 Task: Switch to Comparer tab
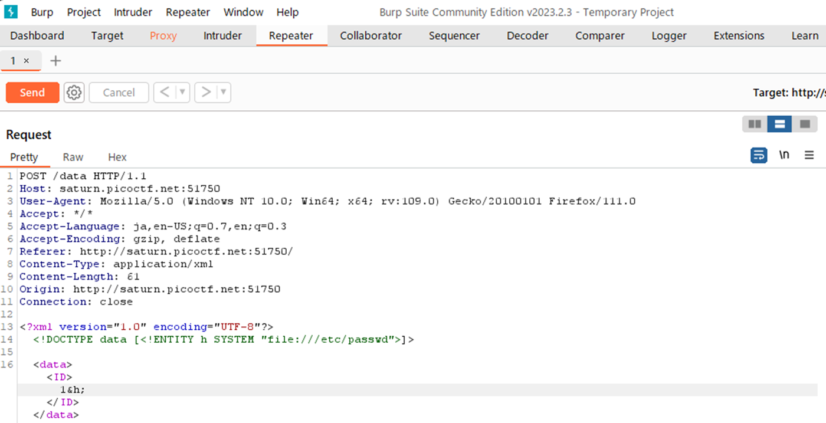600,36
